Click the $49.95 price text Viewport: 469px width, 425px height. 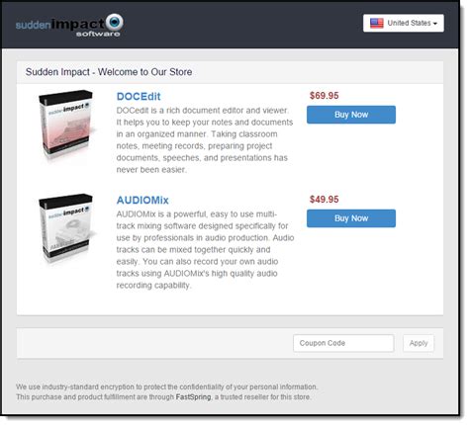[325, 200]
